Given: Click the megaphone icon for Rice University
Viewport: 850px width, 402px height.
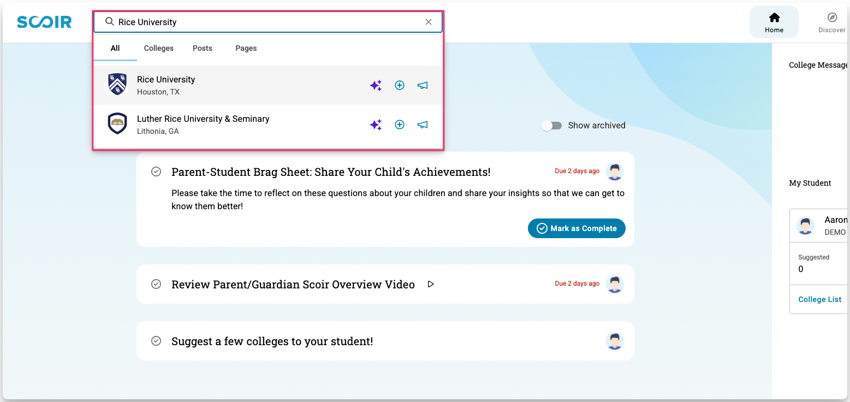Looking at the screenshot, I should 423,85.
